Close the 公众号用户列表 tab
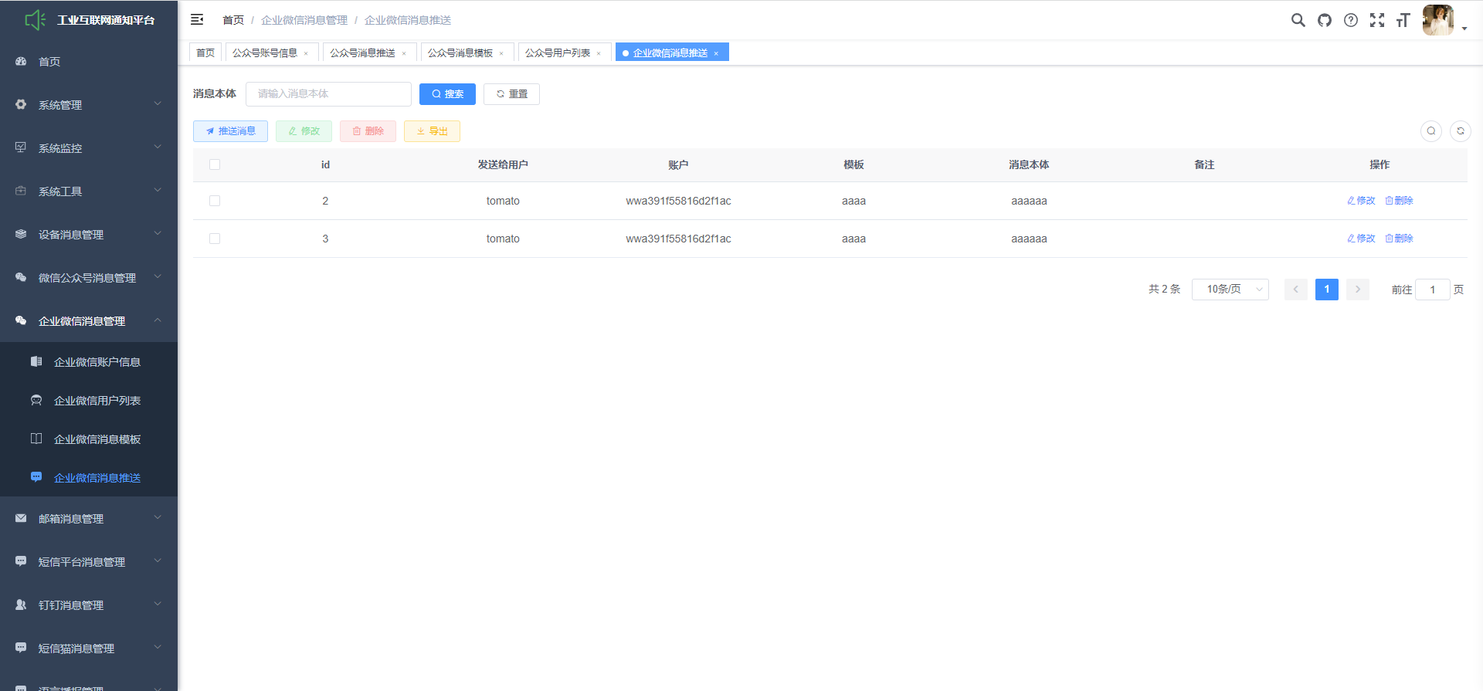 [x=599, y=53]
